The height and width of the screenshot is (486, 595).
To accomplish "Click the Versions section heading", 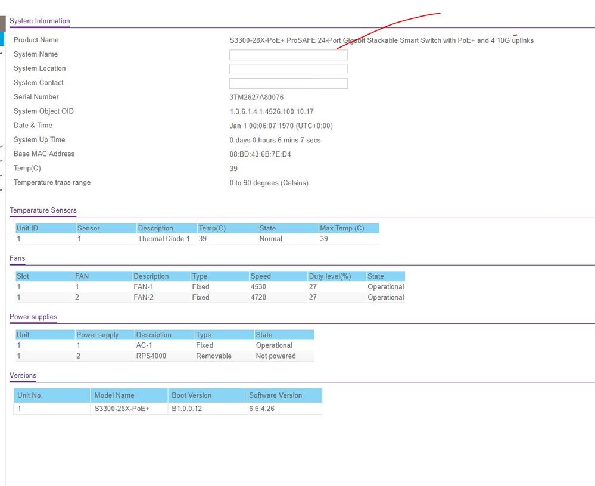I will click(x=23, y=375).
